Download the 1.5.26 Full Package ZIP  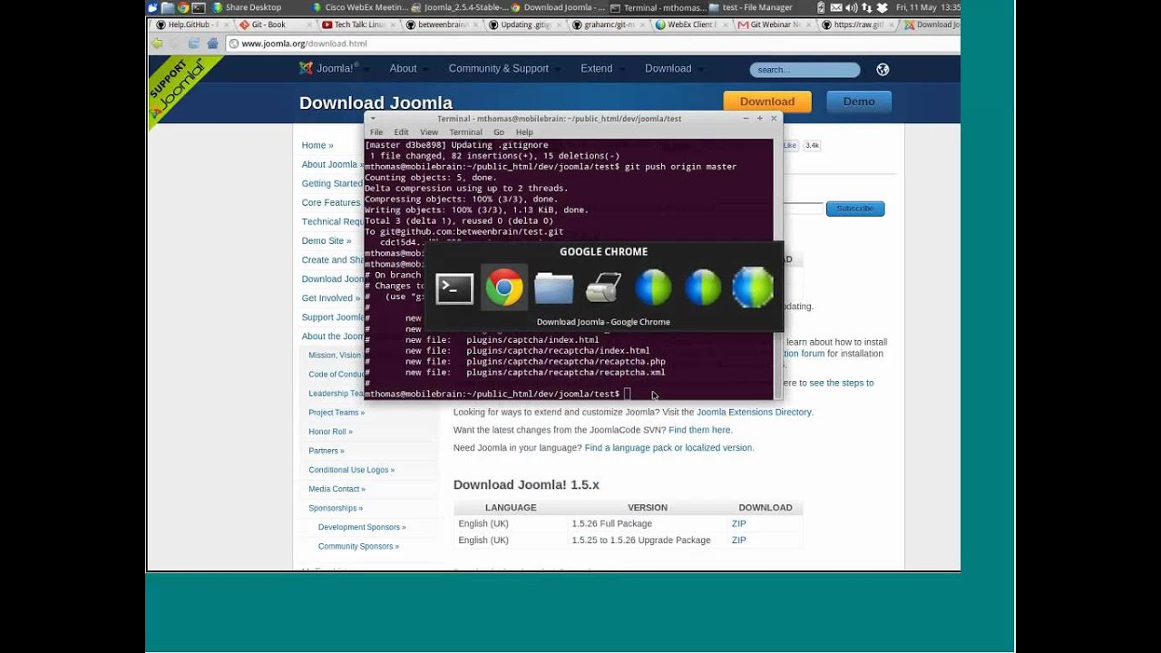[739, 523]
